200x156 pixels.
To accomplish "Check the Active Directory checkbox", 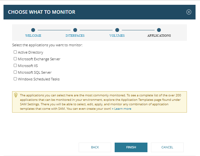I will click(x=15, y=52).
